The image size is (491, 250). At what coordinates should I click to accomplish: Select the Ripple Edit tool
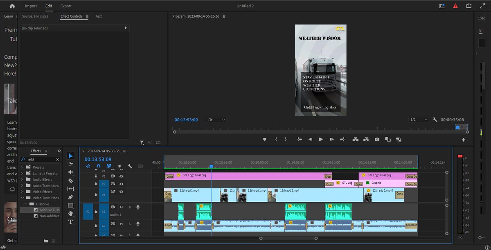(70, 172)
